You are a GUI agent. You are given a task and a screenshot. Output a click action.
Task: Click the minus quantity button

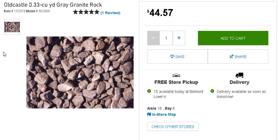153,38
